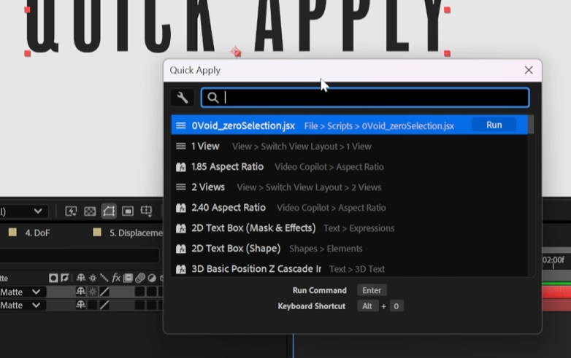Open the 4. DoF composition tab
The width and height of the screenshot is (571, 358).
point(37,233)
